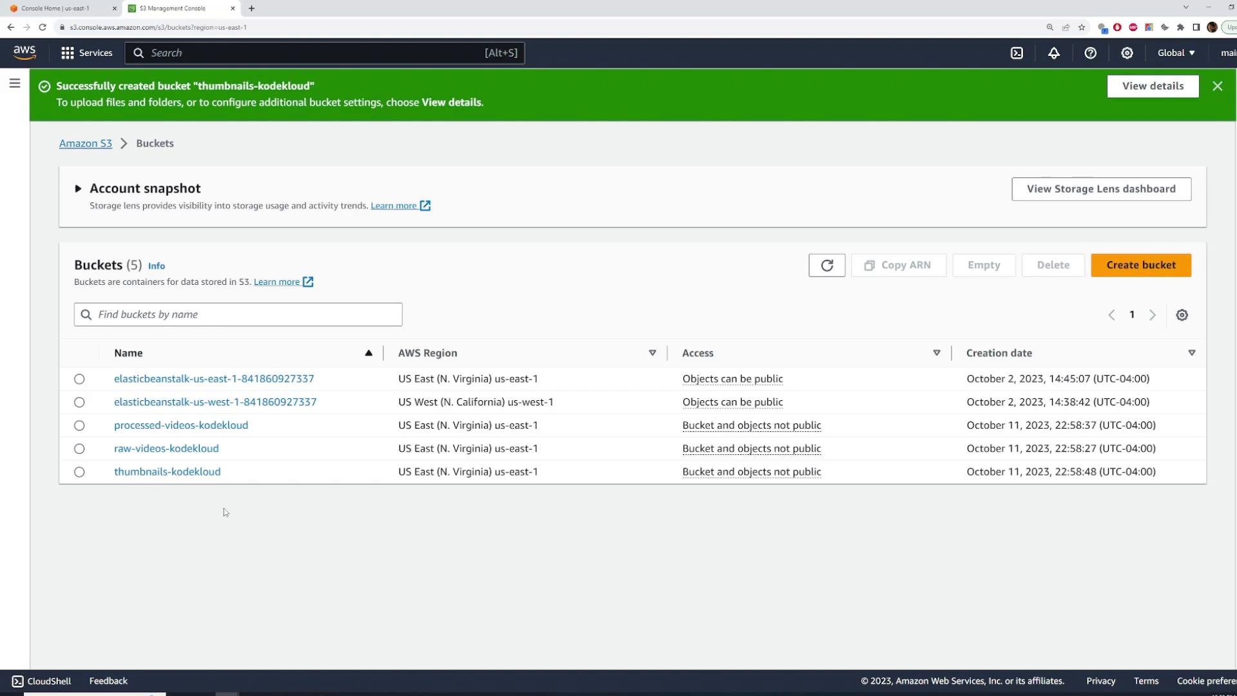The image size is (1237, 696).
Task: Open View Storage Lens dashboard
Action: pos(1101,189)
